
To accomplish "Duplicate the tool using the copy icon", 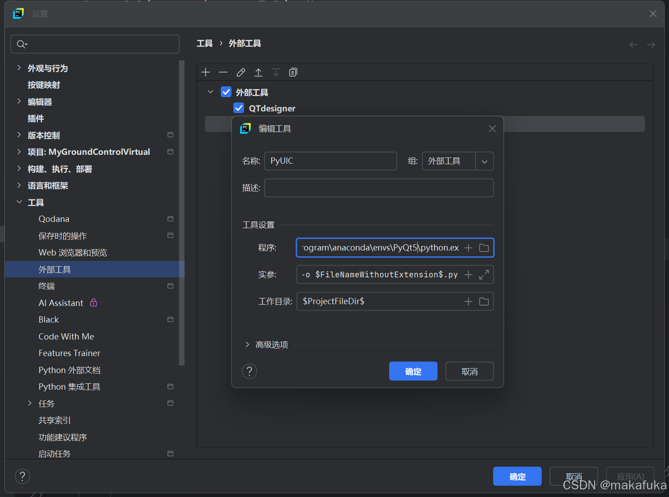I will pos(293,72).
